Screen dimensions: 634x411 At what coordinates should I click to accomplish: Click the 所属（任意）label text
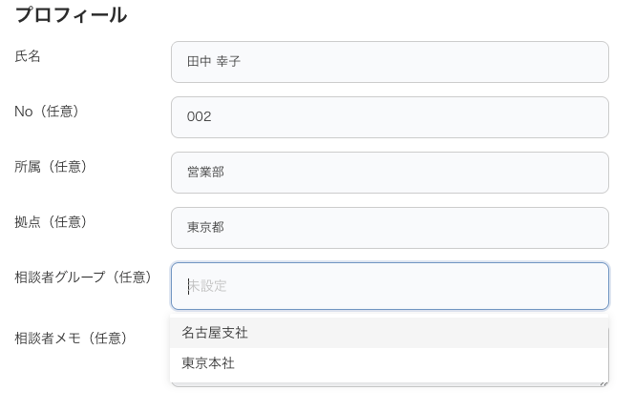click(x=52, y=167)
